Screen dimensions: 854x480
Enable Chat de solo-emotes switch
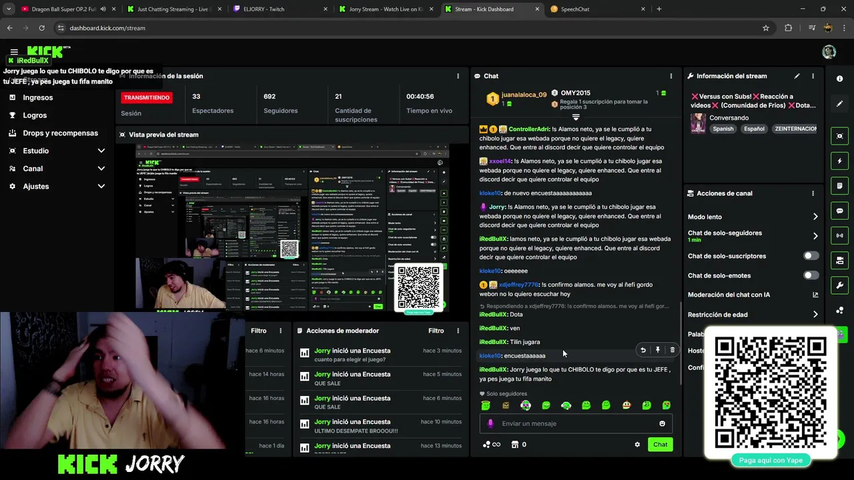pos(811,275)
